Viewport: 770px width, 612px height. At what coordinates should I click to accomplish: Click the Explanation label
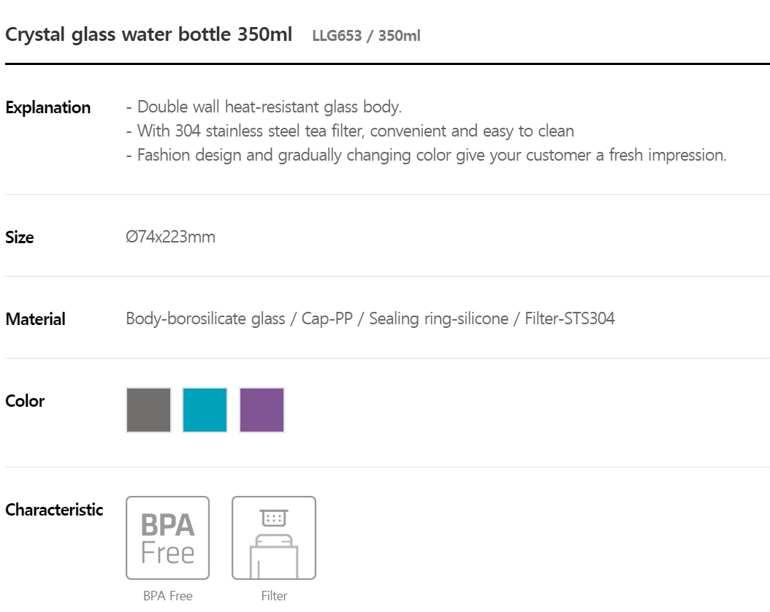tap(48, 107)
